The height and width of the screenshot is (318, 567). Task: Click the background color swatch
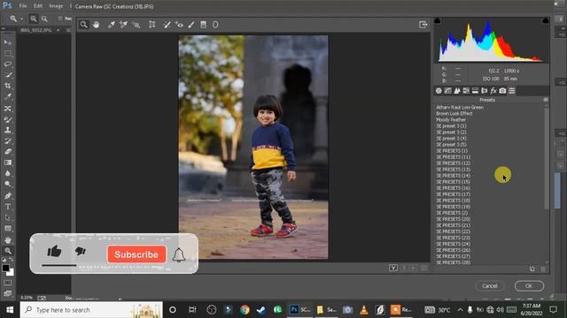coord(11,273)
